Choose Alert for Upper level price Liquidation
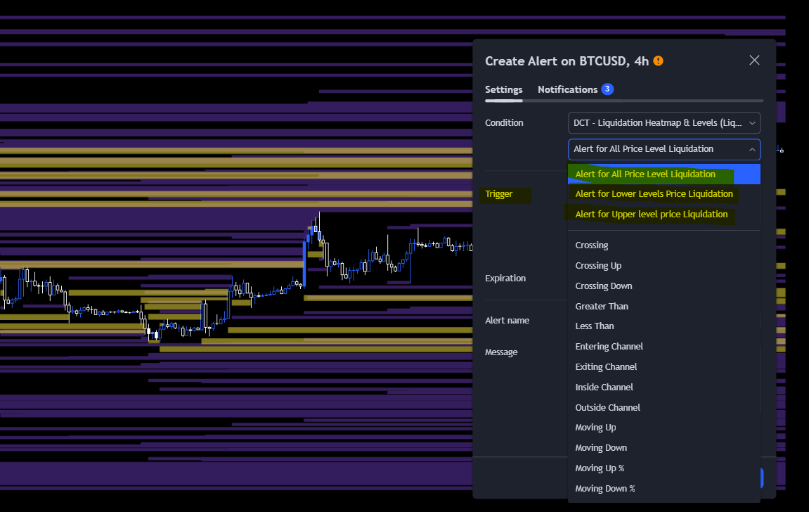The height and width of the screenshot is (512, 809). pyautogui.click(x=652, y=214)
